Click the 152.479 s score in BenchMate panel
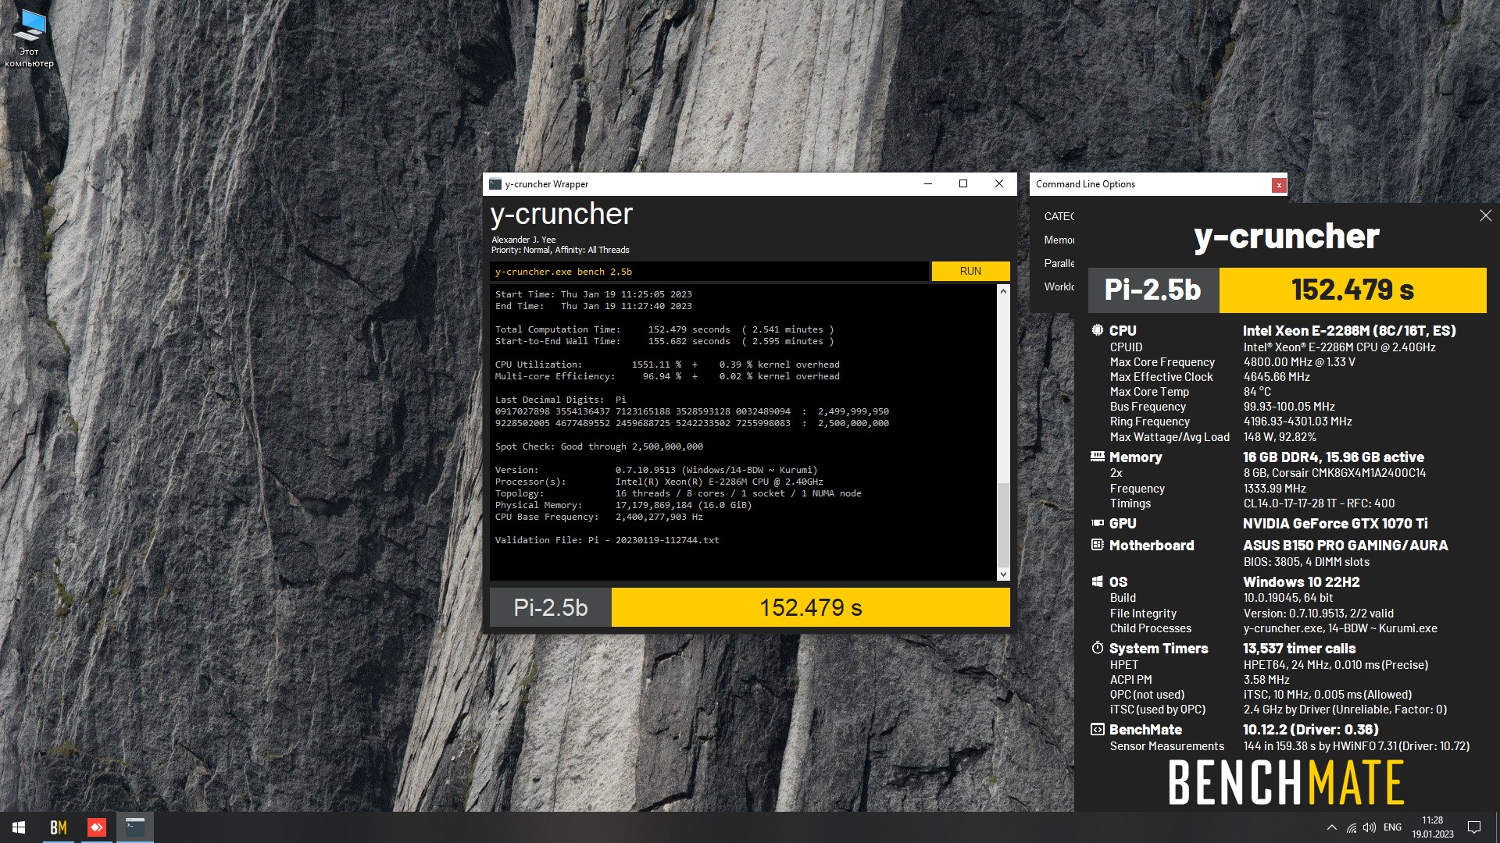This screenshot has height=843, width=1500. [1352, 290]
